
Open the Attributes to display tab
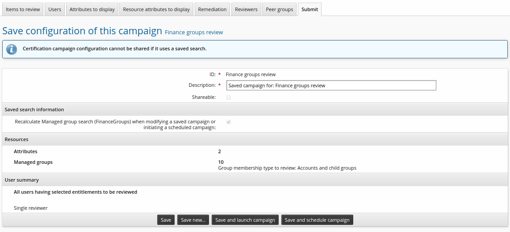tap(92, 9)
